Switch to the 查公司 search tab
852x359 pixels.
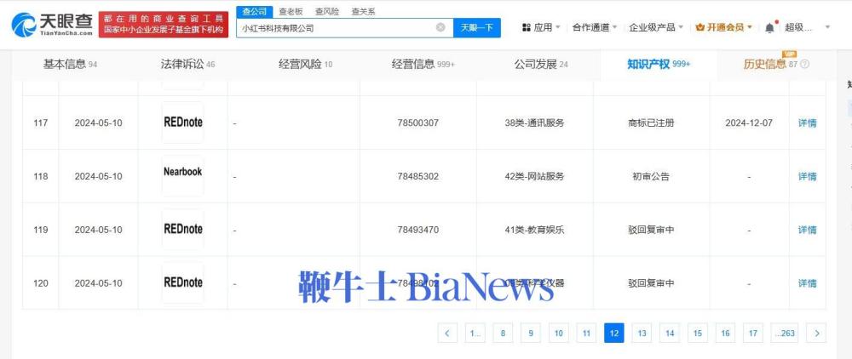[254, 11]
